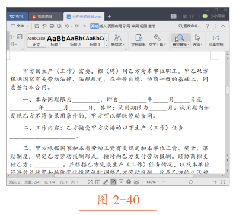Screen dimensions: 236x215
Task: Open the 文件 file menu dropdown
Action: tap(20, 26)
